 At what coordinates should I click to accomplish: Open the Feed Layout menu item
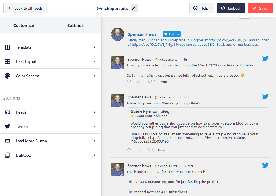(51, 61)
